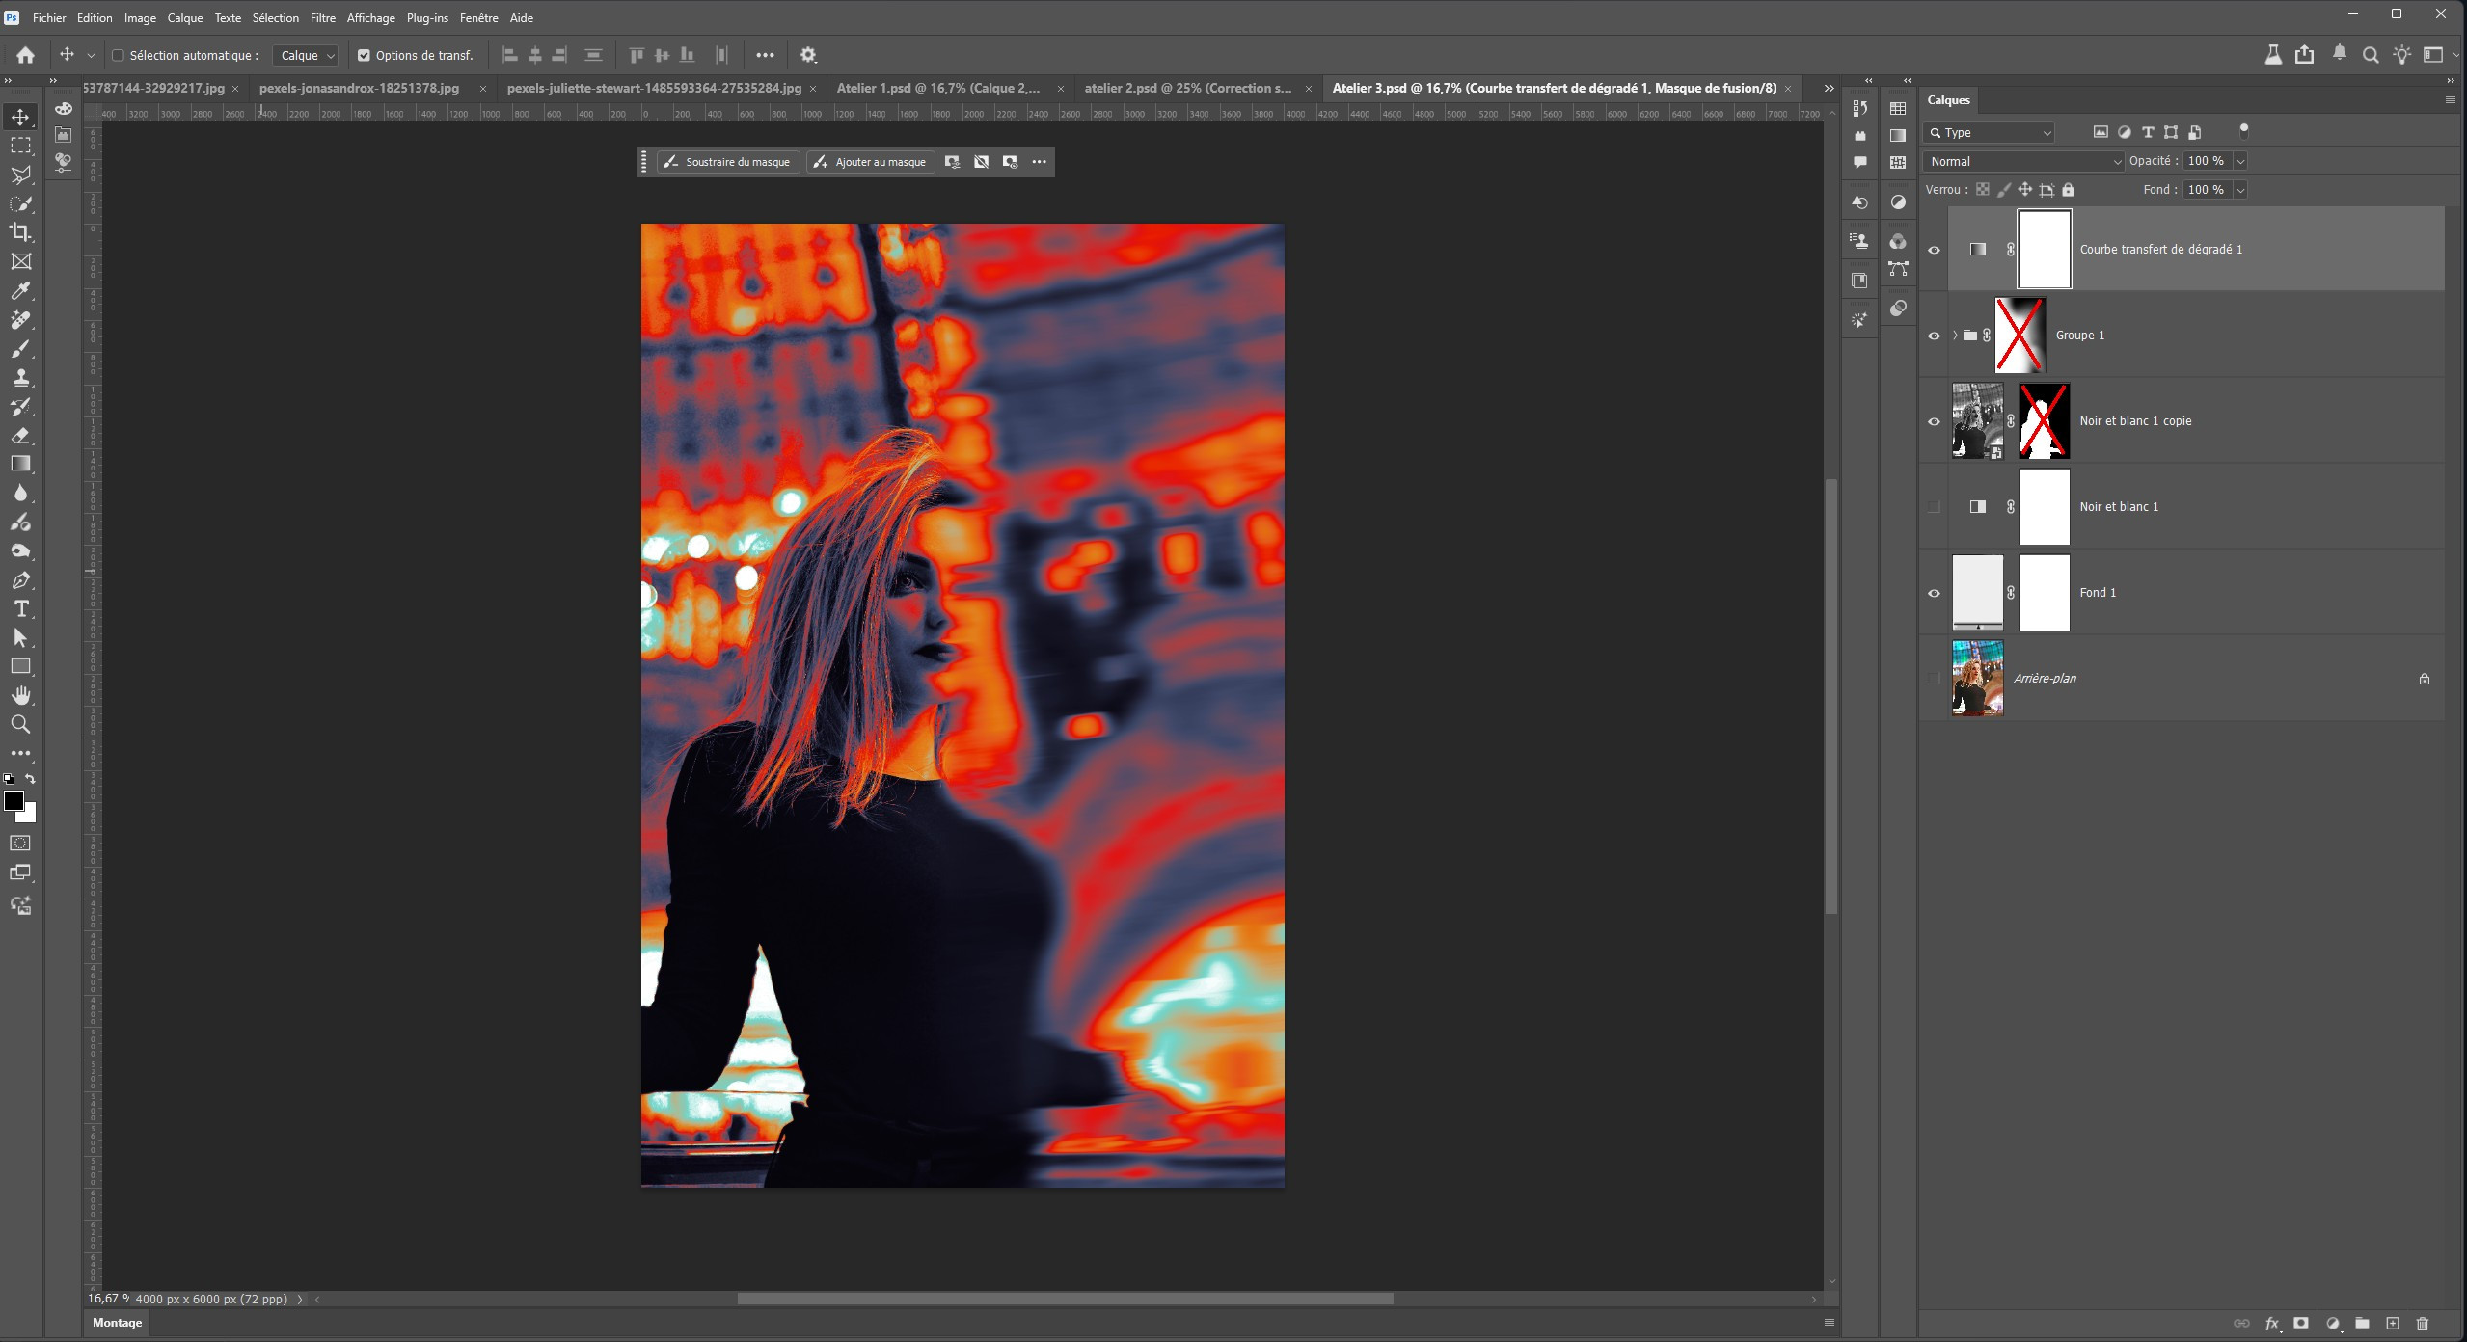Expand the Groupe 1 folder

(x=1955, y=335)
